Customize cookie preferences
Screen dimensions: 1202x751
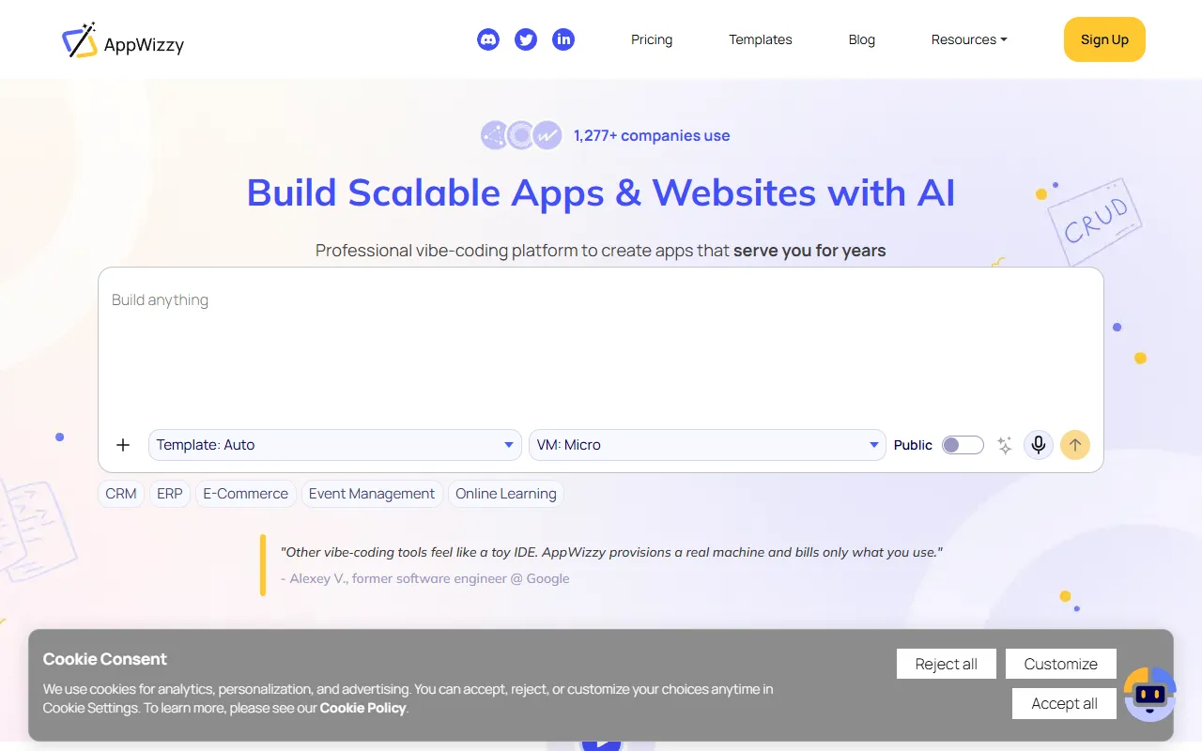click(x=1061, y=664)
